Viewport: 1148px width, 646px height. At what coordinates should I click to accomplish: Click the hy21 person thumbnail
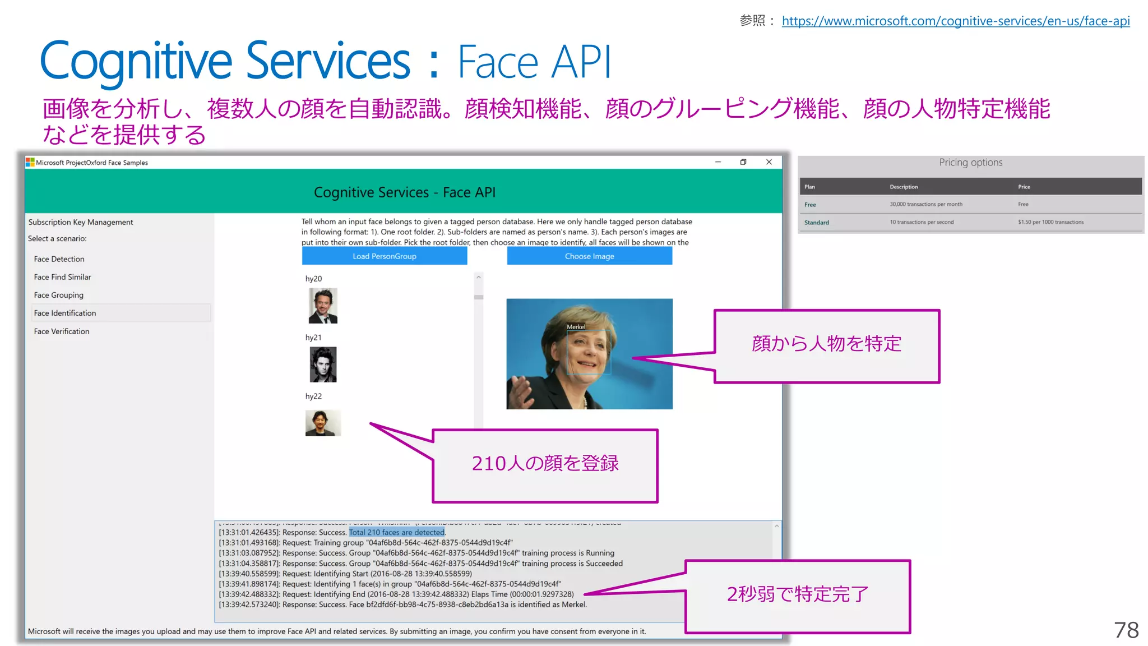pyautogui.click(x=323, y=364)
